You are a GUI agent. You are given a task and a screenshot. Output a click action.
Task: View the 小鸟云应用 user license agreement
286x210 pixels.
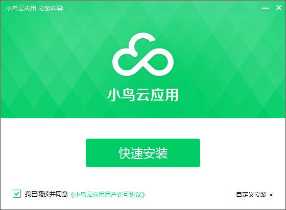108,195
